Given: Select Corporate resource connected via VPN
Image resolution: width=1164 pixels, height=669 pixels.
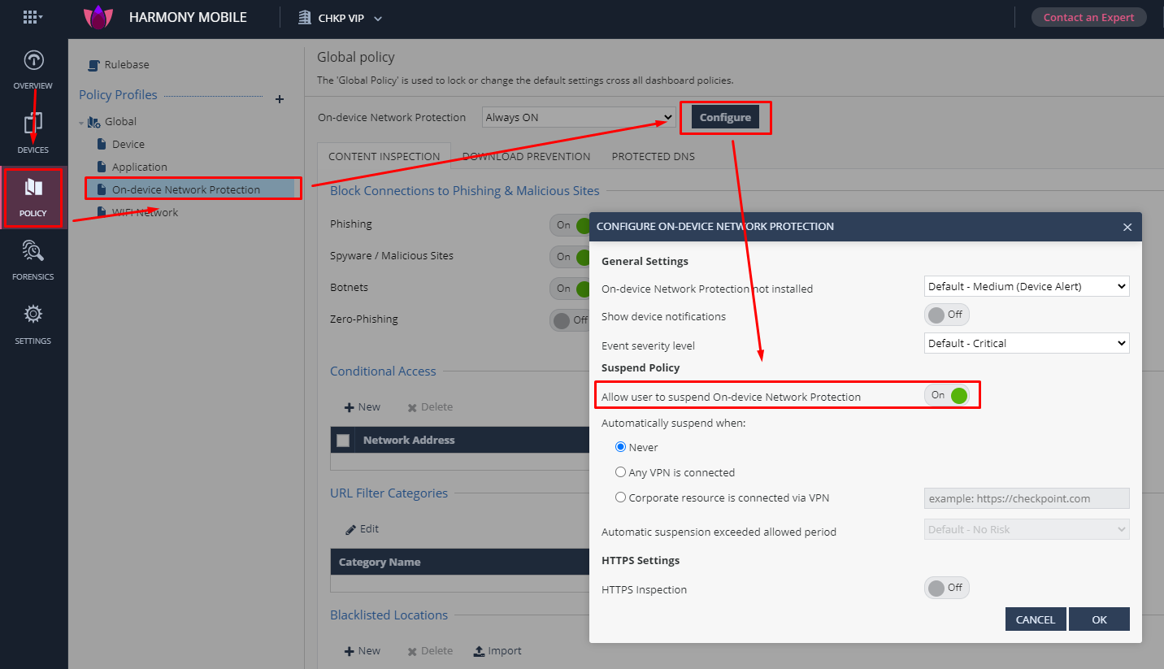Looking at the screenshot, I should click(x=620, y=497).
